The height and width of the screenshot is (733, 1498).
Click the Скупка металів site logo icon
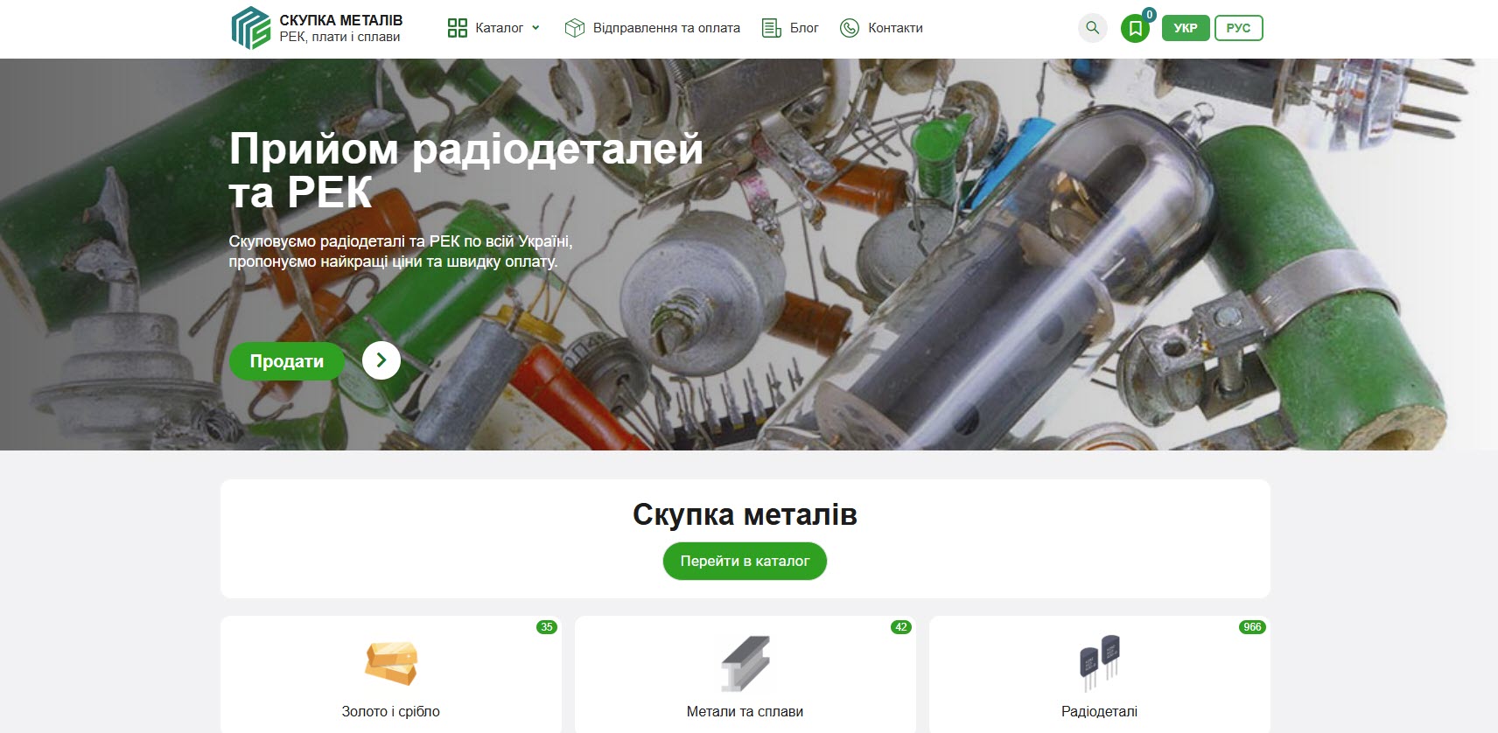[250, 28]
